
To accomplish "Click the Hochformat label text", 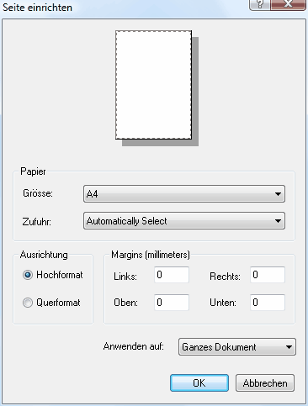I will [60, 275].
